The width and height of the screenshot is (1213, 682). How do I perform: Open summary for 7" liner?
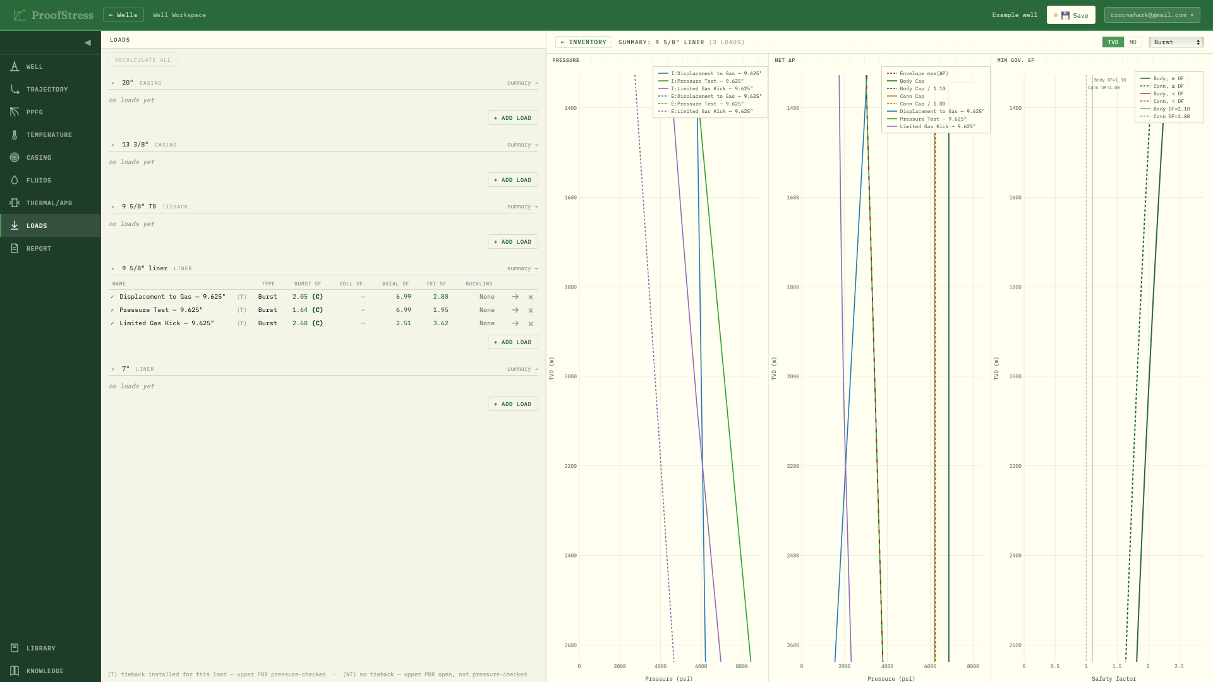coord(522,369)
